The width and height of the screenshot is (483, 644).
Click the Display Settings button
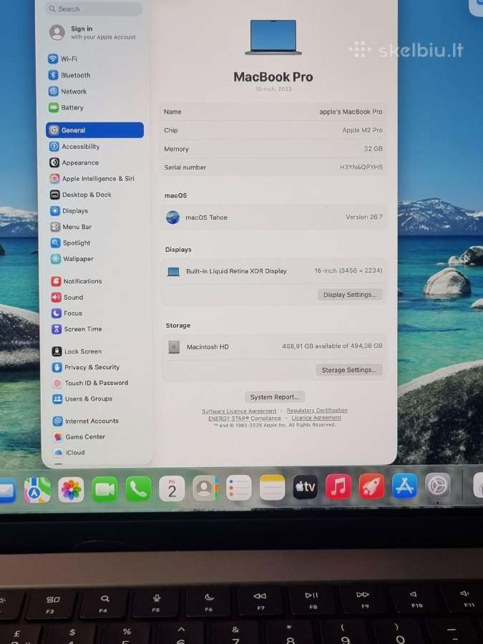click(349, 295)
